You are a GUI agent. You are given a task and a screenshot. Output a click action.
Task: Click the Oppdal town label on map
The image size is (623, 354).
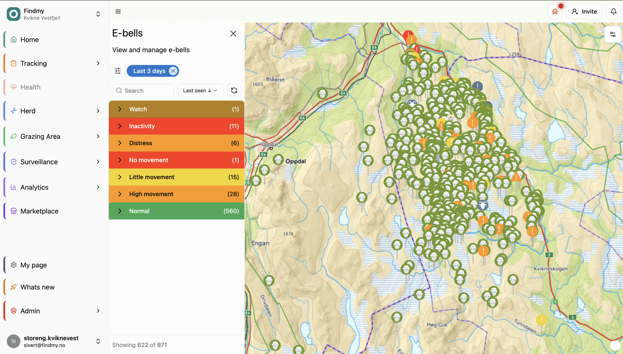tap(296, 161)
